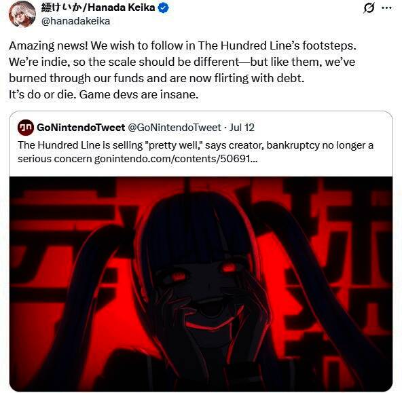This screenshot has width=402, height=393.
Task: Open the GoNintendoTweet account name
Action: [81, 128]
